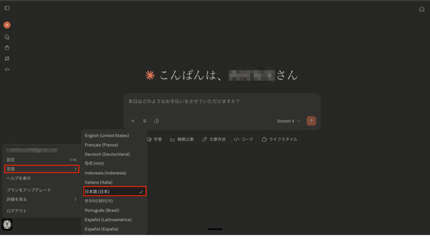This screenshot has height=241, width=430.
Task: Click the clock history icon in composer
Action: coord(156,121)
